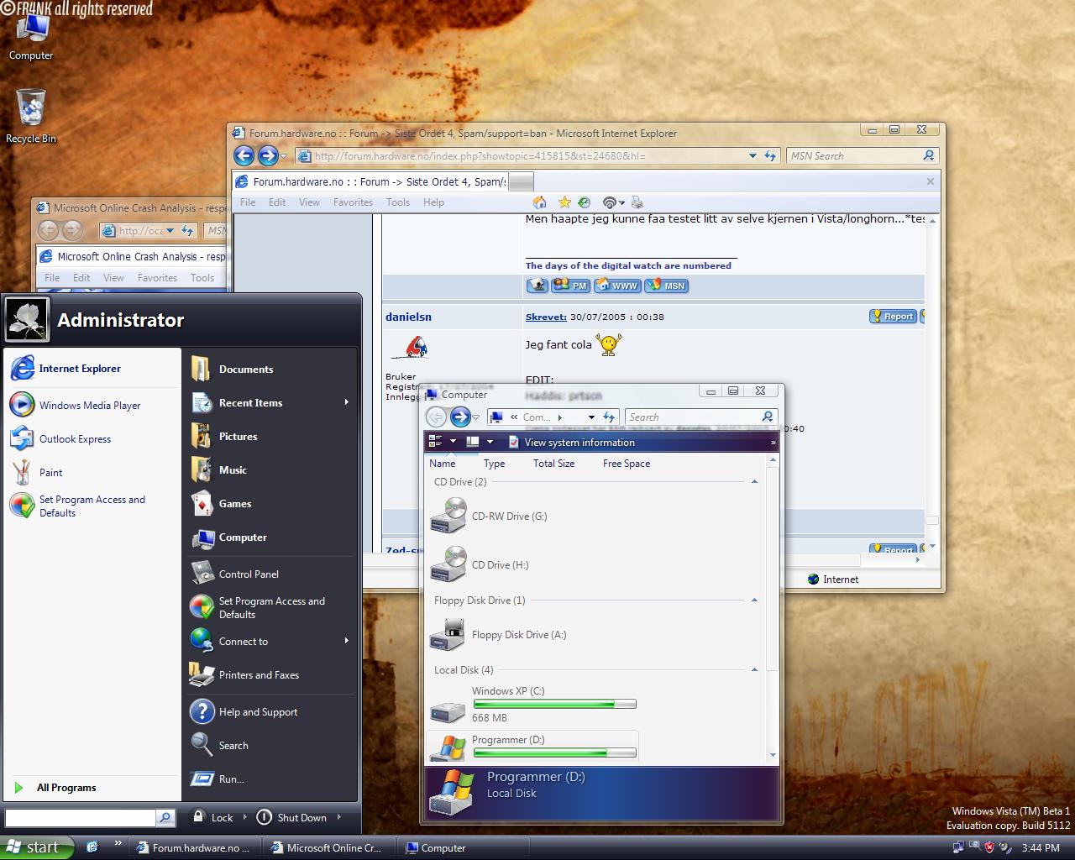Viewport: 1075px width, 860px height.
Task: Open Favorites menu in forum IE window
Action: [x=353, y=202]
